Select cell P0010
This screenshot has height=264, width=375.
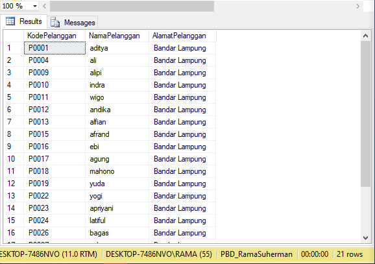point(54,85)
